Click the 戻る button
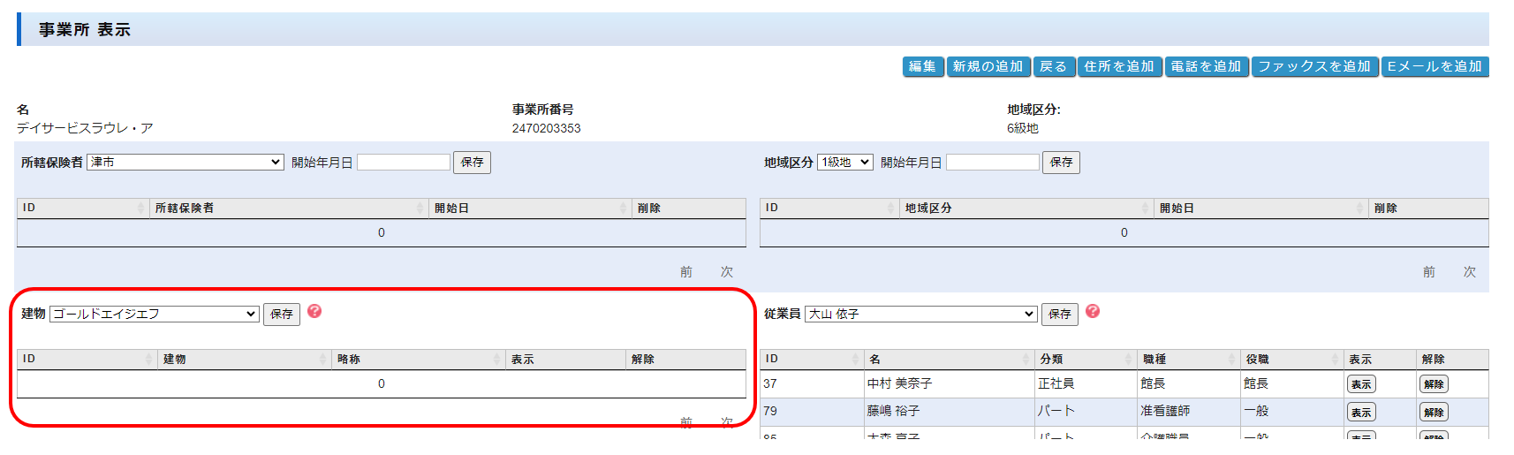The image size is (1514, 455). coord(1054,67)
